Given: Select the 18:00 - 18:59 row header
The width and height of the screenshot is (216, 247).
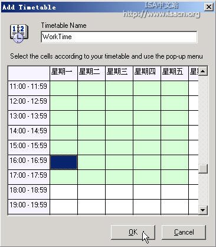Looking at the screenshot, I should coord(29,192).
